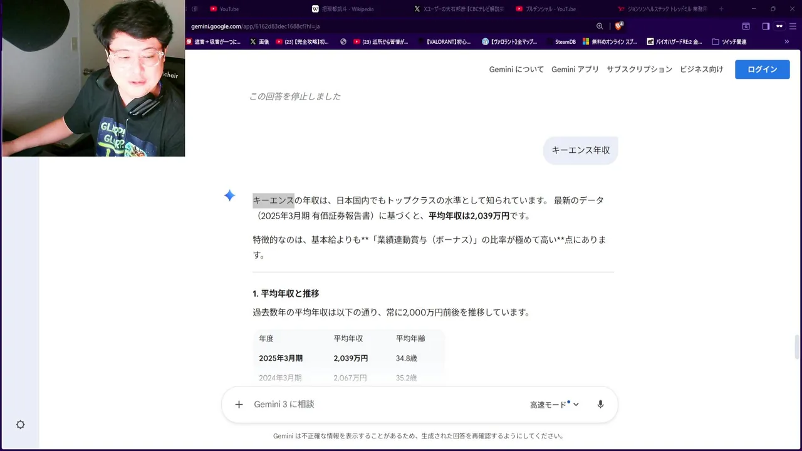Open the ツイッチ関連 bookmarks folder
This screenshot has height=451, width=802.
coord(729,42)
